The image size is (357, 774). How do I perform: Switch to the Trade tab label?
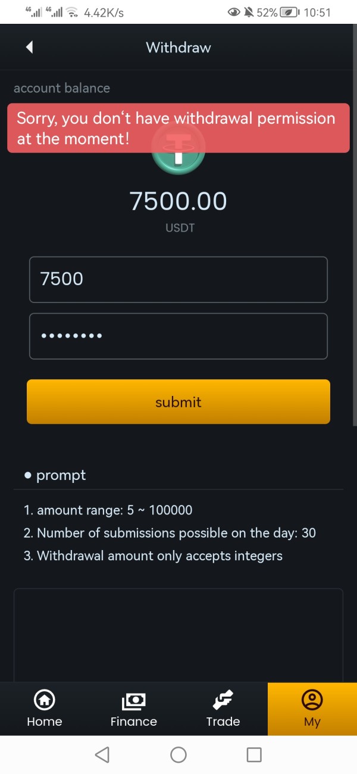click(x=223, y=722)
